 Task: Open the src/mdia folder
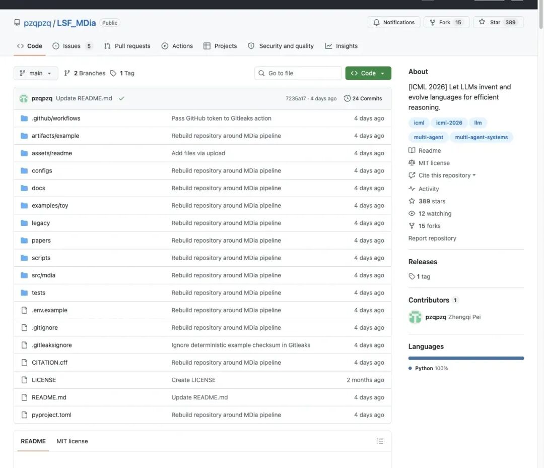click(x=43, y=275)
